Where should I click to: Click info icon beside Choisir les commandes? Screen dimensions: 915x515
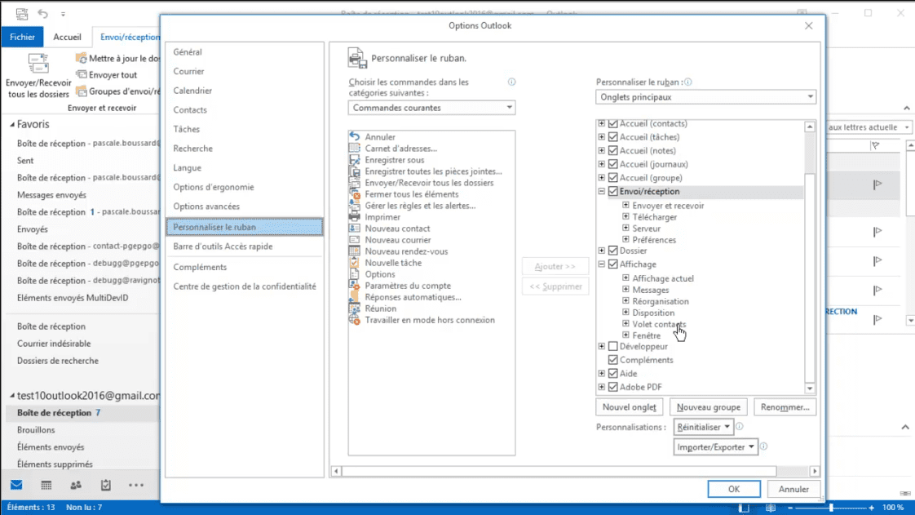click(512, 82)
